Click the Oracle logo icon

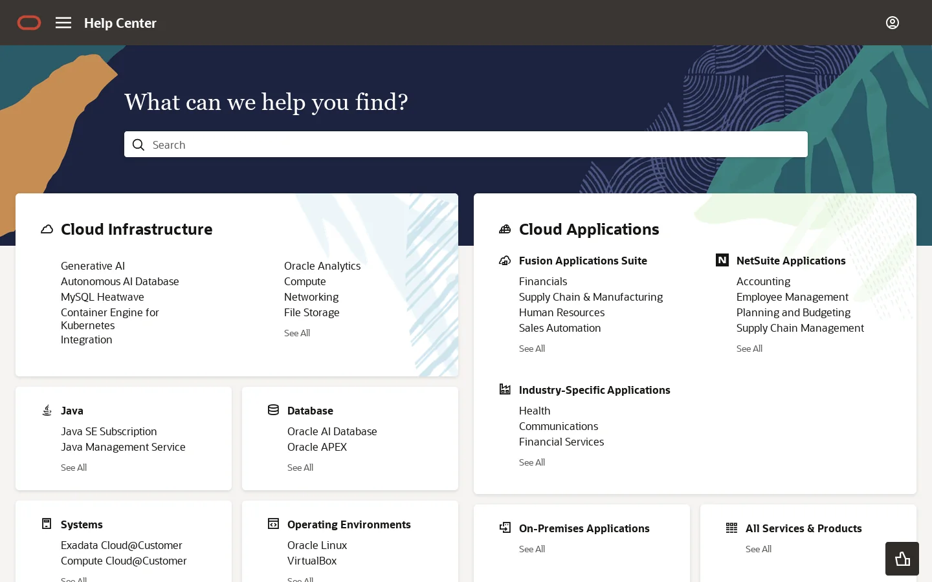click(x=29, y=23)
